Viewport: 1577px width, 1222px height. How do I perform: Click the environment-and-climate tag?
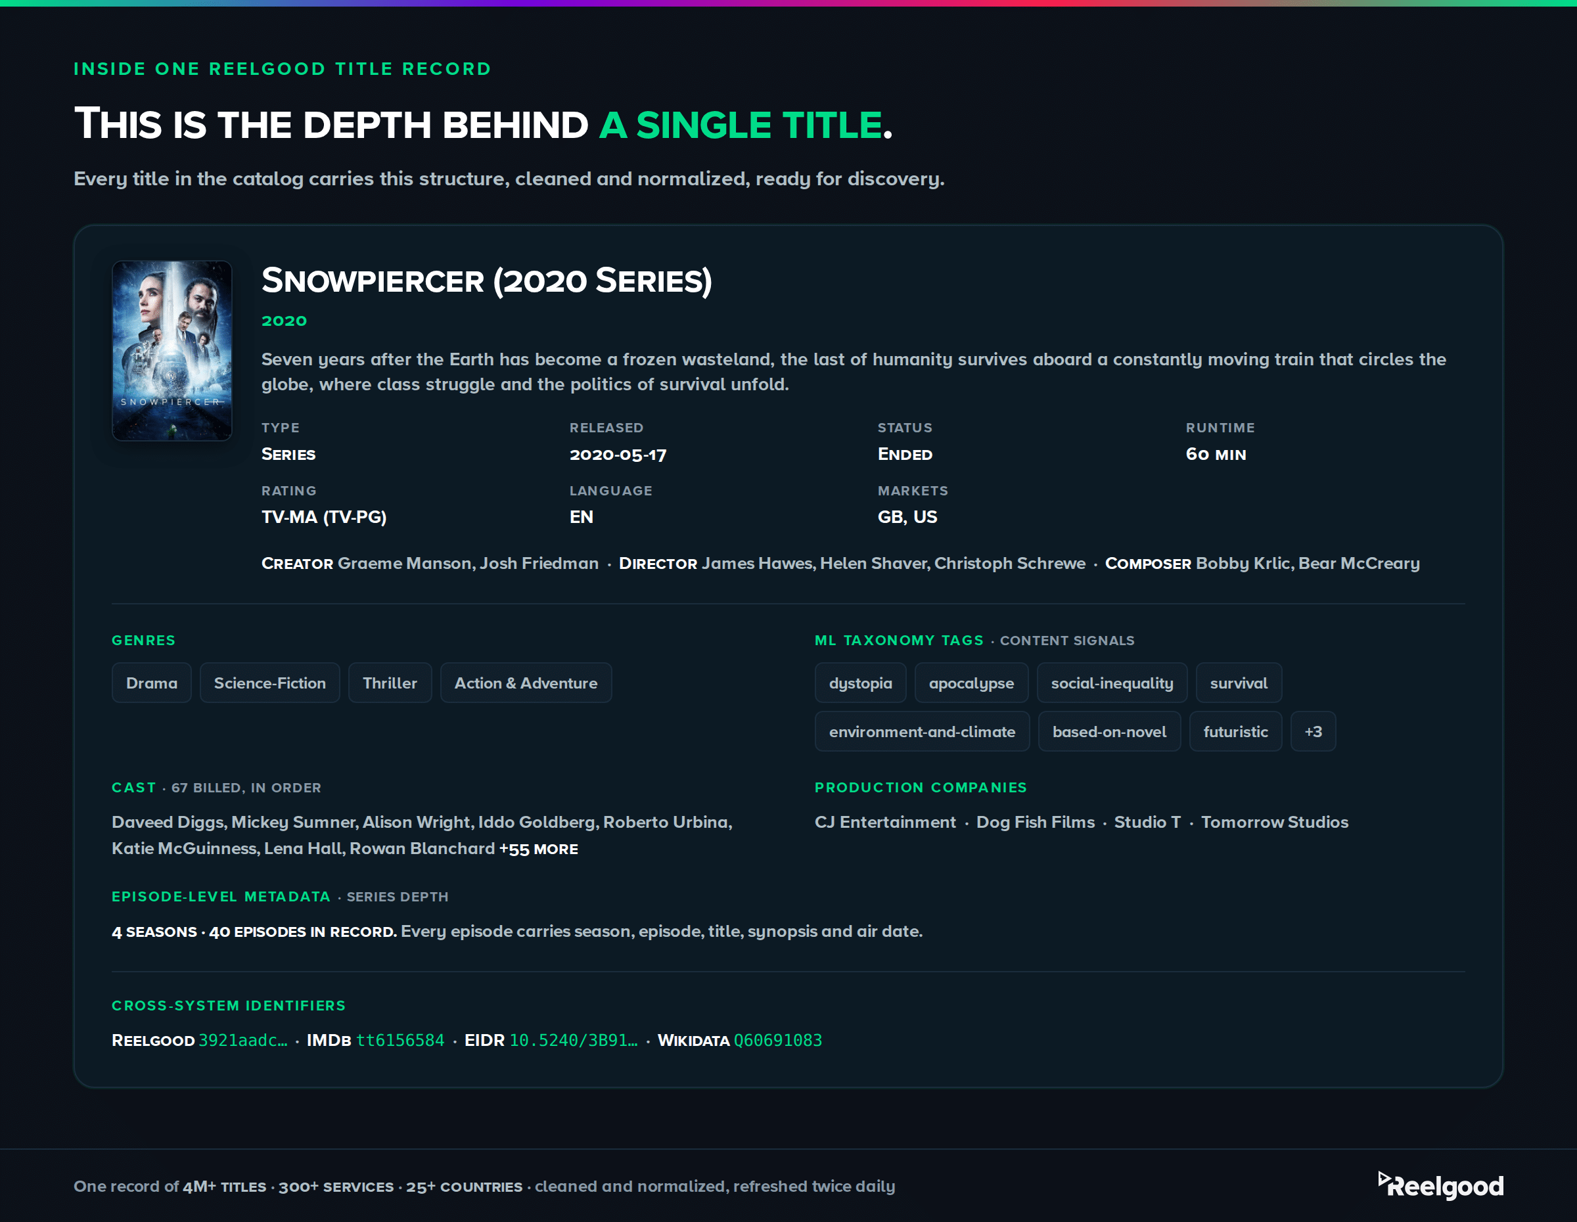922,731
